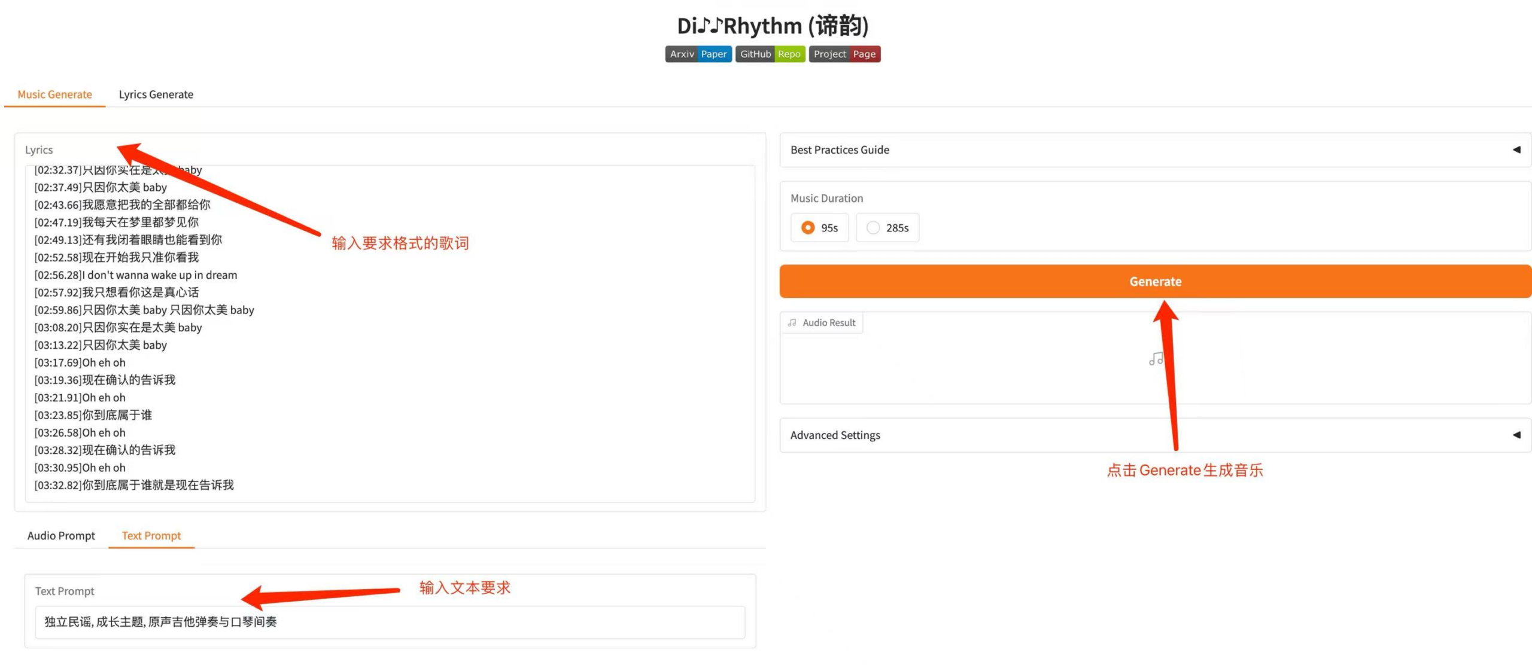The width and height of the screenshot is (1532, 665).
Task: Click lyric line at 03:17.69 Oh eh oh
Action: coord(80,362)
